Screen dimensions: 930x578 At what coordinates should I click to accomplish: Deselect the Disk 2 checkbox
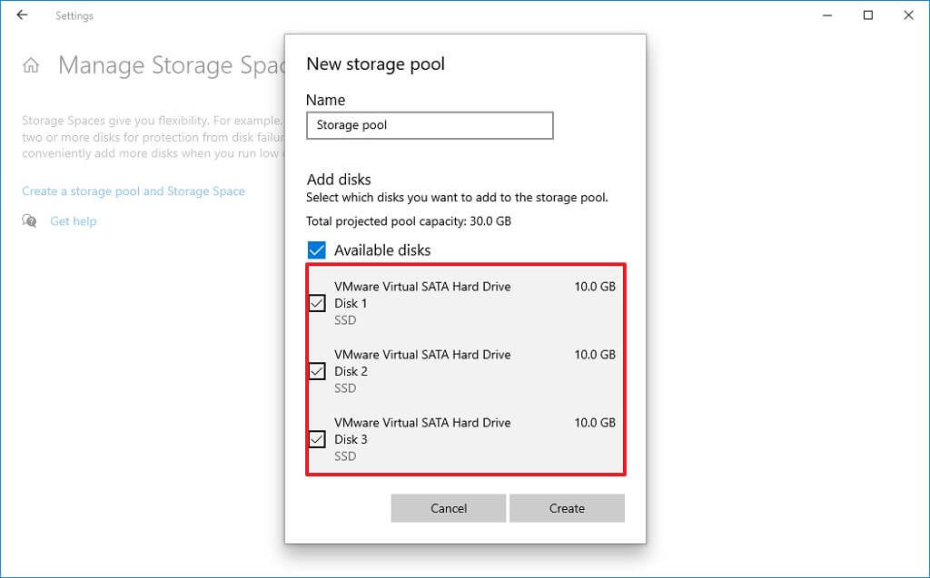(317, 371)
